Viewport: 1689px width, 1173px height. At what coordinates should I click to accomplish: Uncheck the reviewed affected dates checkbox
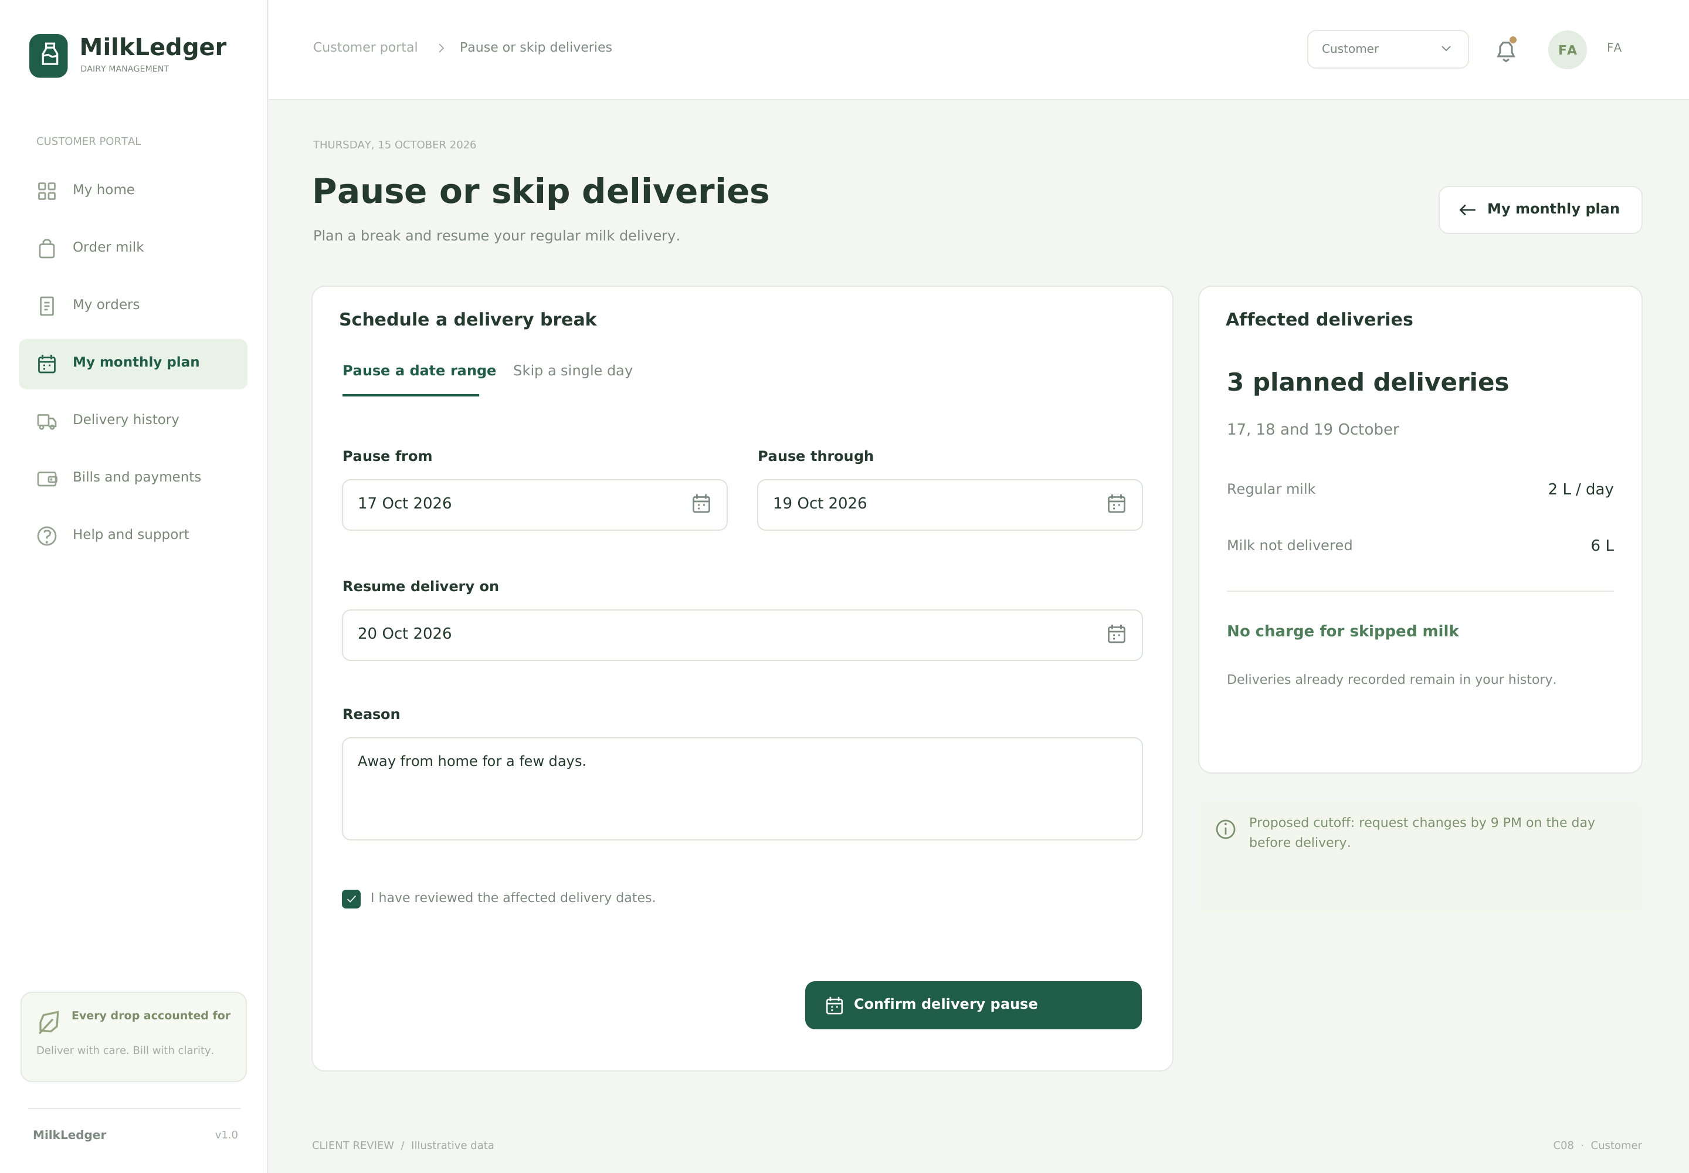tap(351, 899)
